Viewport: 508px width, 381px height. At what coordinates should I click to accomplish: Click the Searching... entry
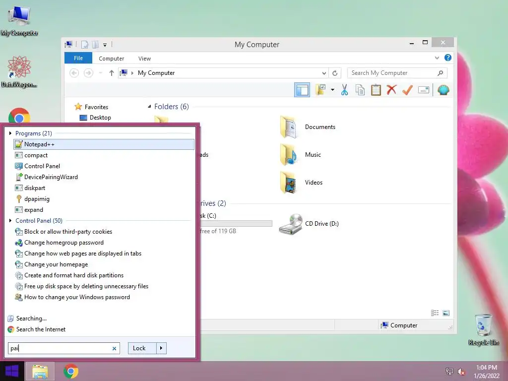pos(27,318)
